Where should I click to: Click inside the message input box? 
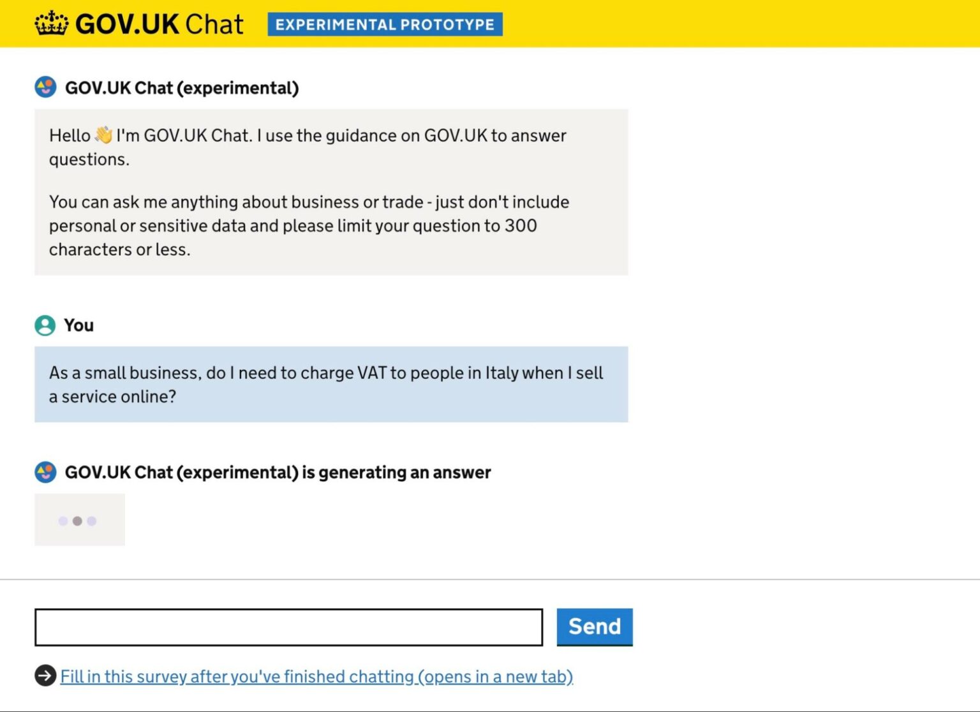click(287, 627)
